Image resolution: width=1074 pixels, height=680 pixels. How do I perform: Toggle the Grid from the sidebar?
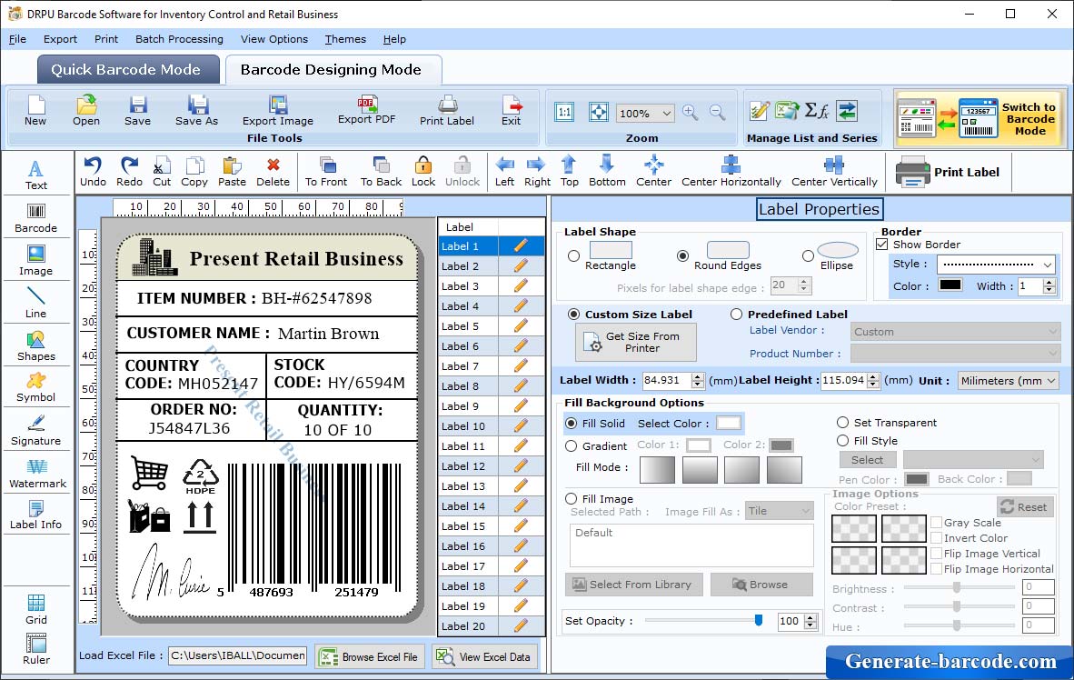(36, 609)
